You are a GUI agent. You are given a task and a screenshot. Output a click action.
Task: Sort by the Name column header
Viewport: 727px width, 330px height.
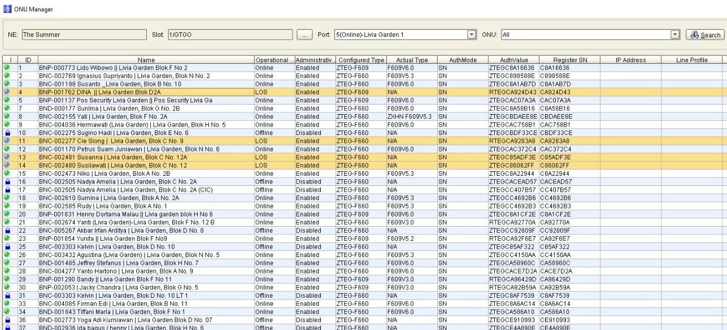(145, 59)
